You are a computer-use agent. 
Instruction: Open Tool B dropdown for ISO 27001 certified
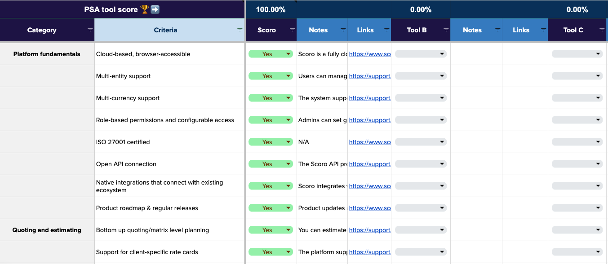coord(421,142)
